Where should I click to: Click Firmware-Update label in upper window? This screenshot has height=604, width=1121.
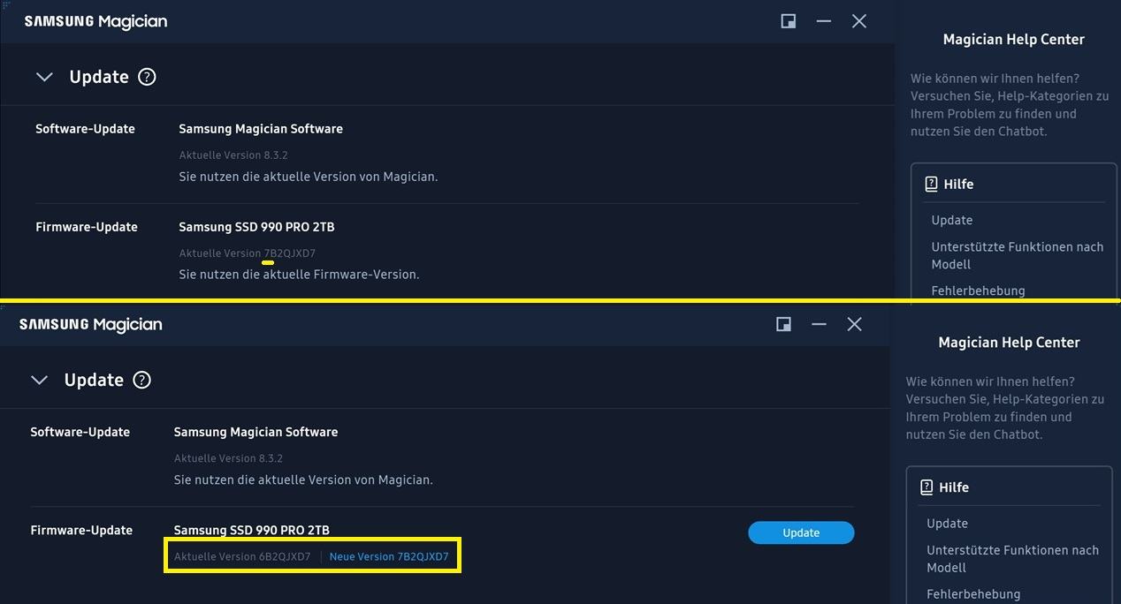click(87, 227)
